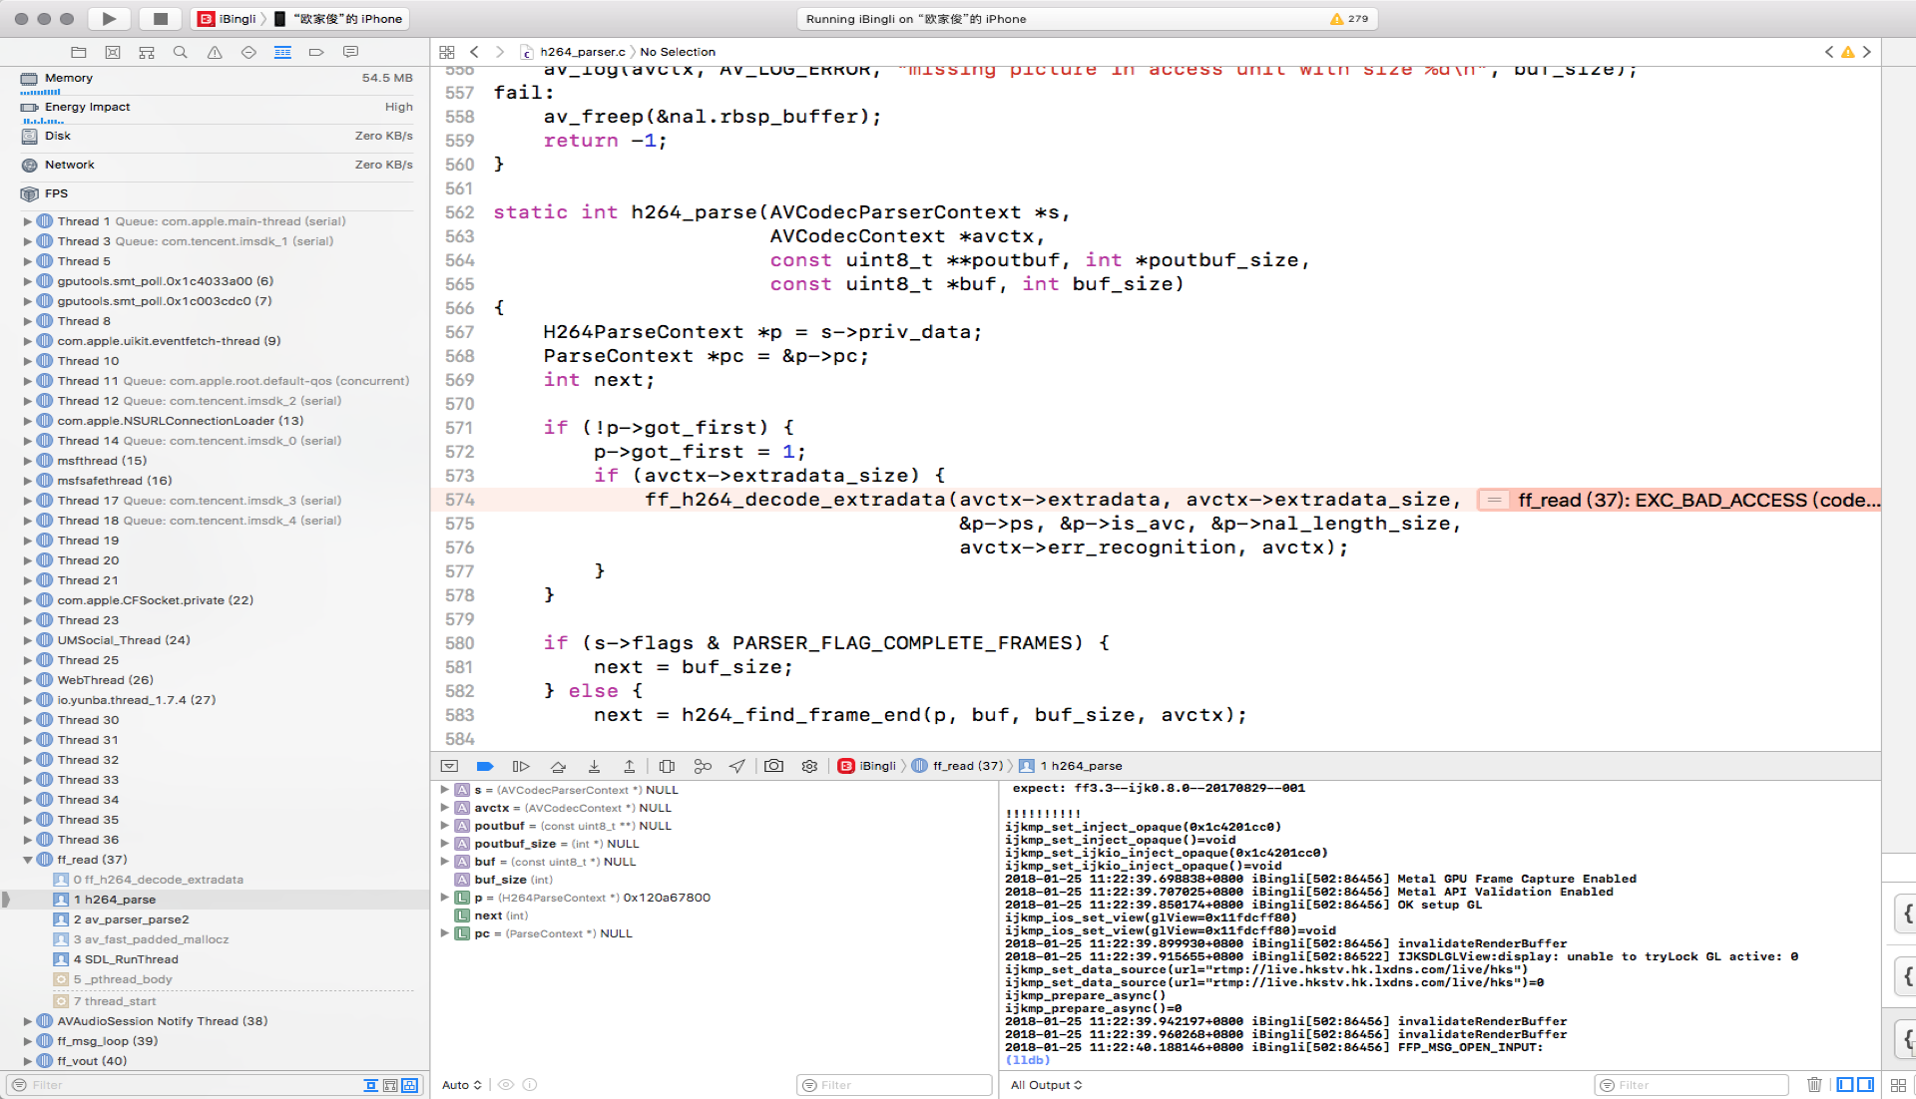Open the report navigator icon
The image size is (1916, 1099).
tap(350, 52)
